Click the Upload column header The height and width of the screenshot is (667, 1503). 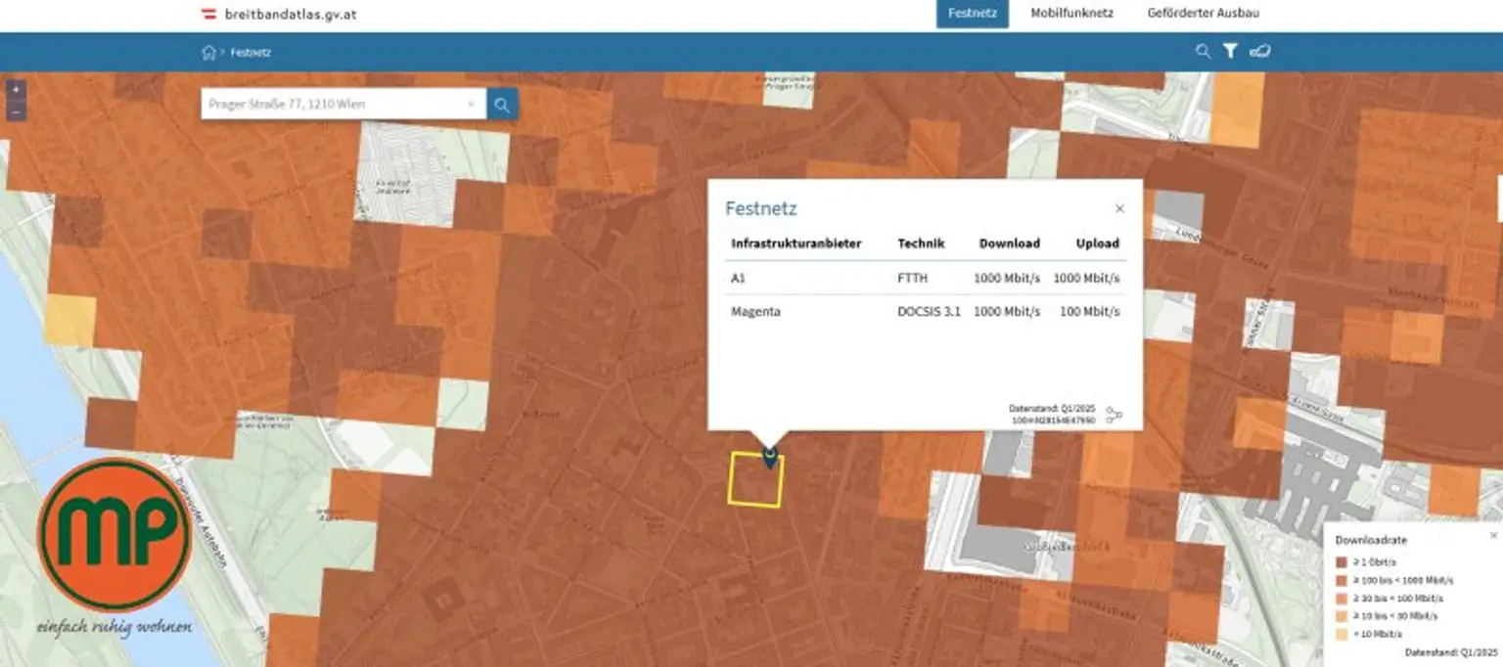pyautogui.click(x=1097, y=244)
